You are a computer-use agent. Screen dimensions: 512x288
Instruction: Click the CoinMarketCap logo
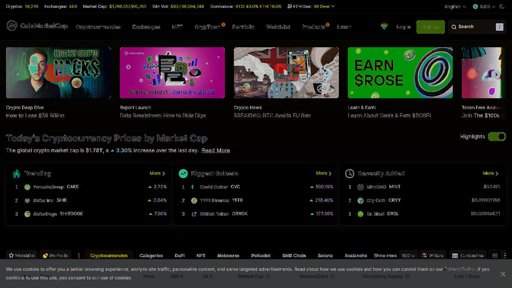[x=37, y=26]
